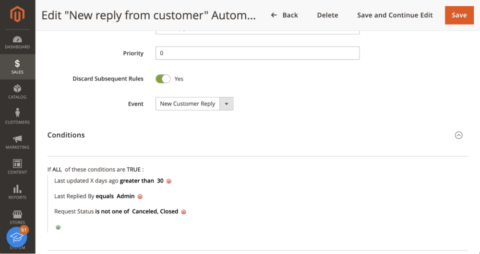Open the Reports bar chart icon
480x254 pixels.
[x=17, y=189]
